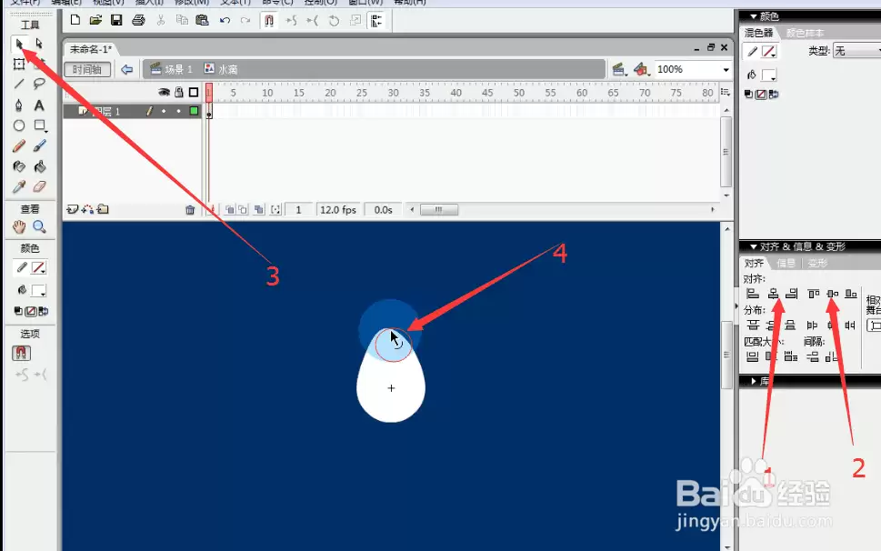Click the 时间轴 button

tap(87, 70)
